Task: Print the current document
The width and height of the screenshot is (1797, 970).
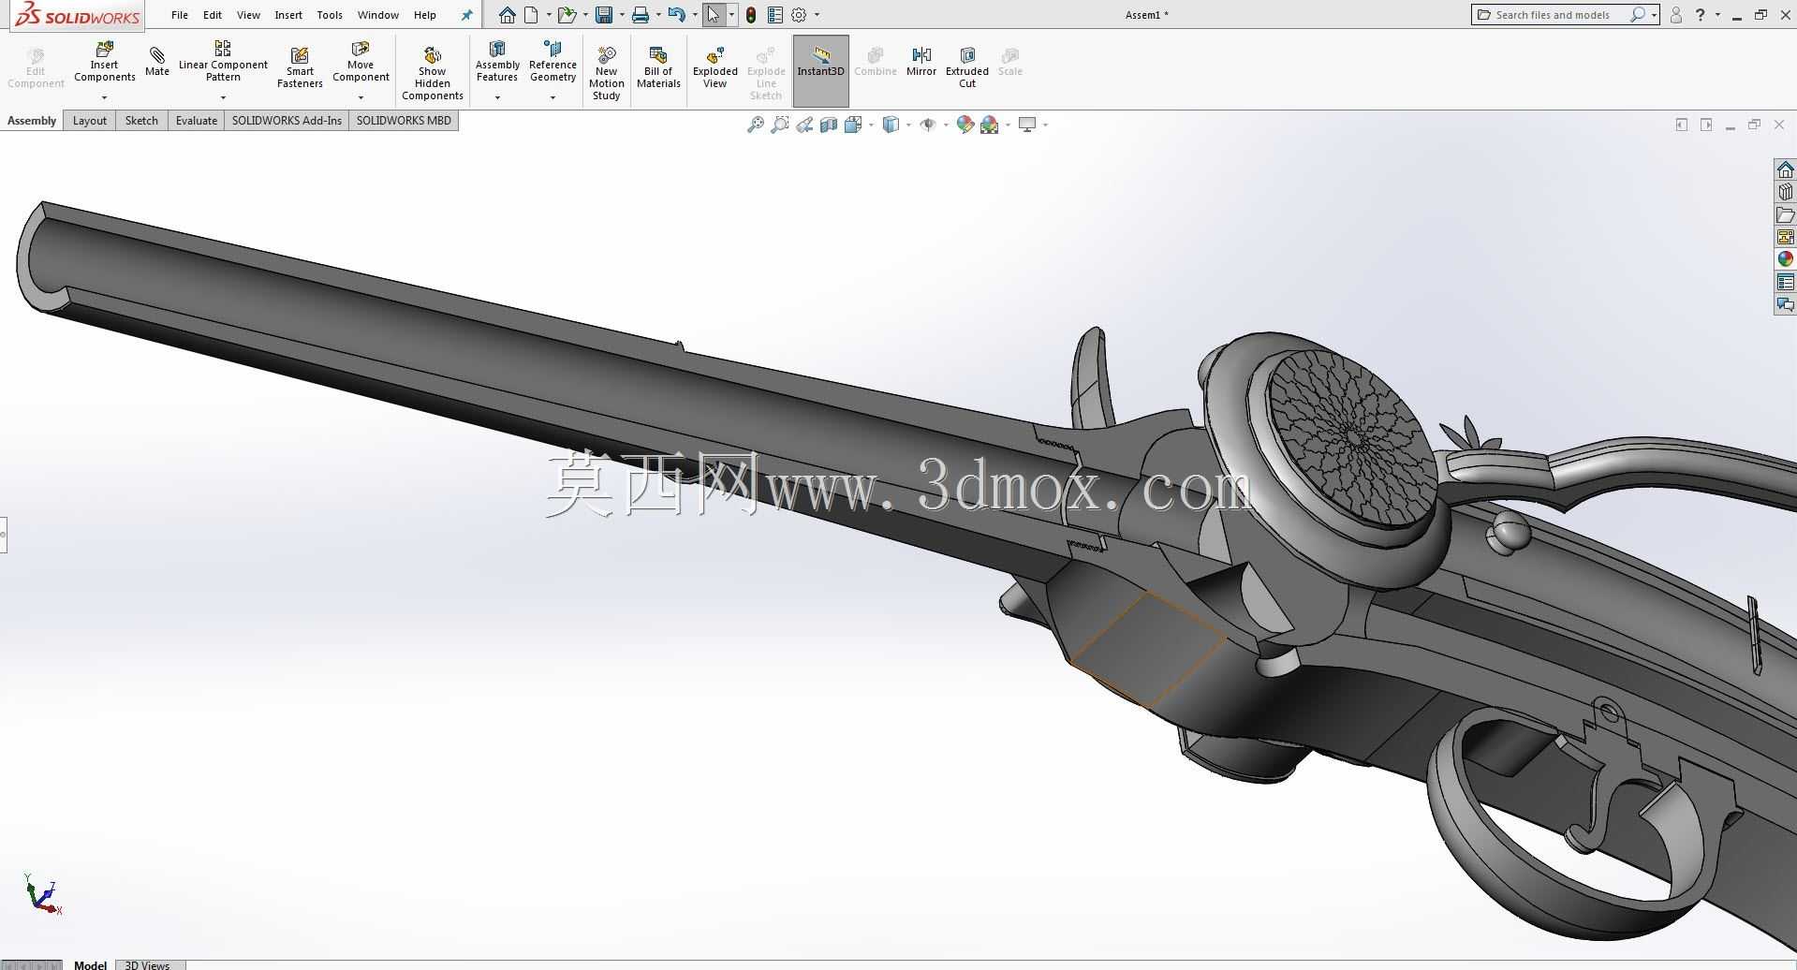Action: (641, 15)
